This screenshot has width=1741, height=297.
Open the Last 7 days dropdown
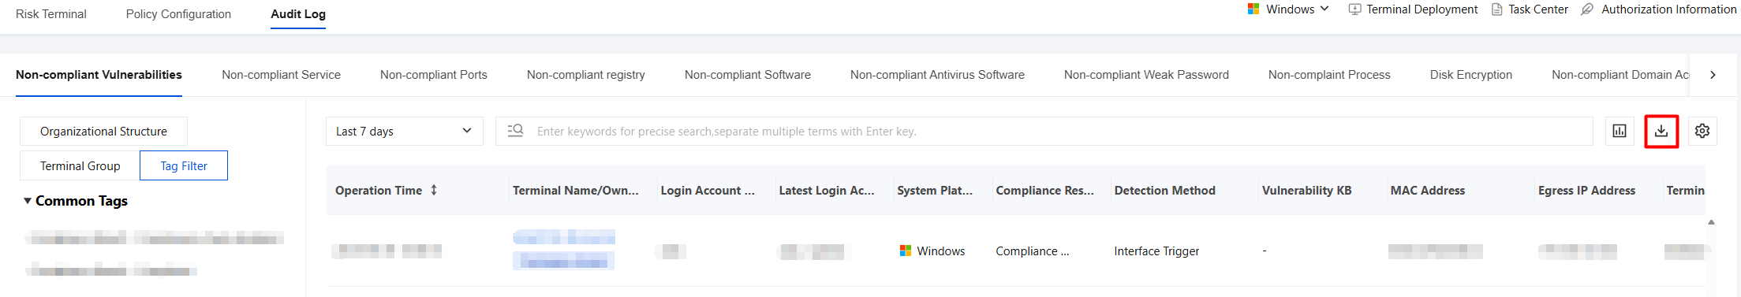point(404,132)
